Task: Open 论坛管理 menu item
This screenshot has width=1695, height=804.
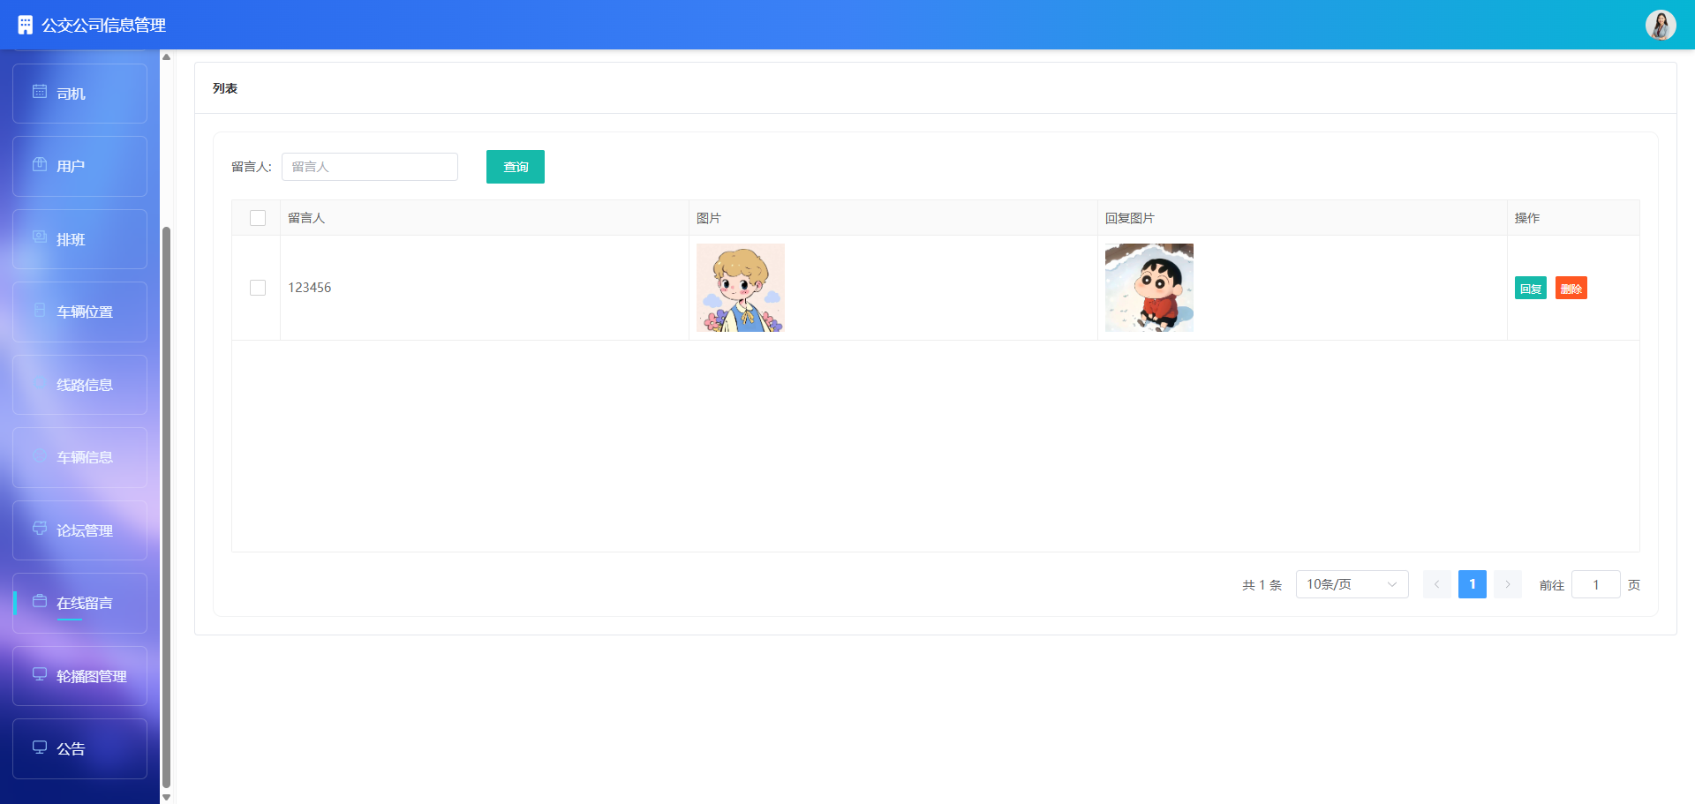Action: [79, 530]
